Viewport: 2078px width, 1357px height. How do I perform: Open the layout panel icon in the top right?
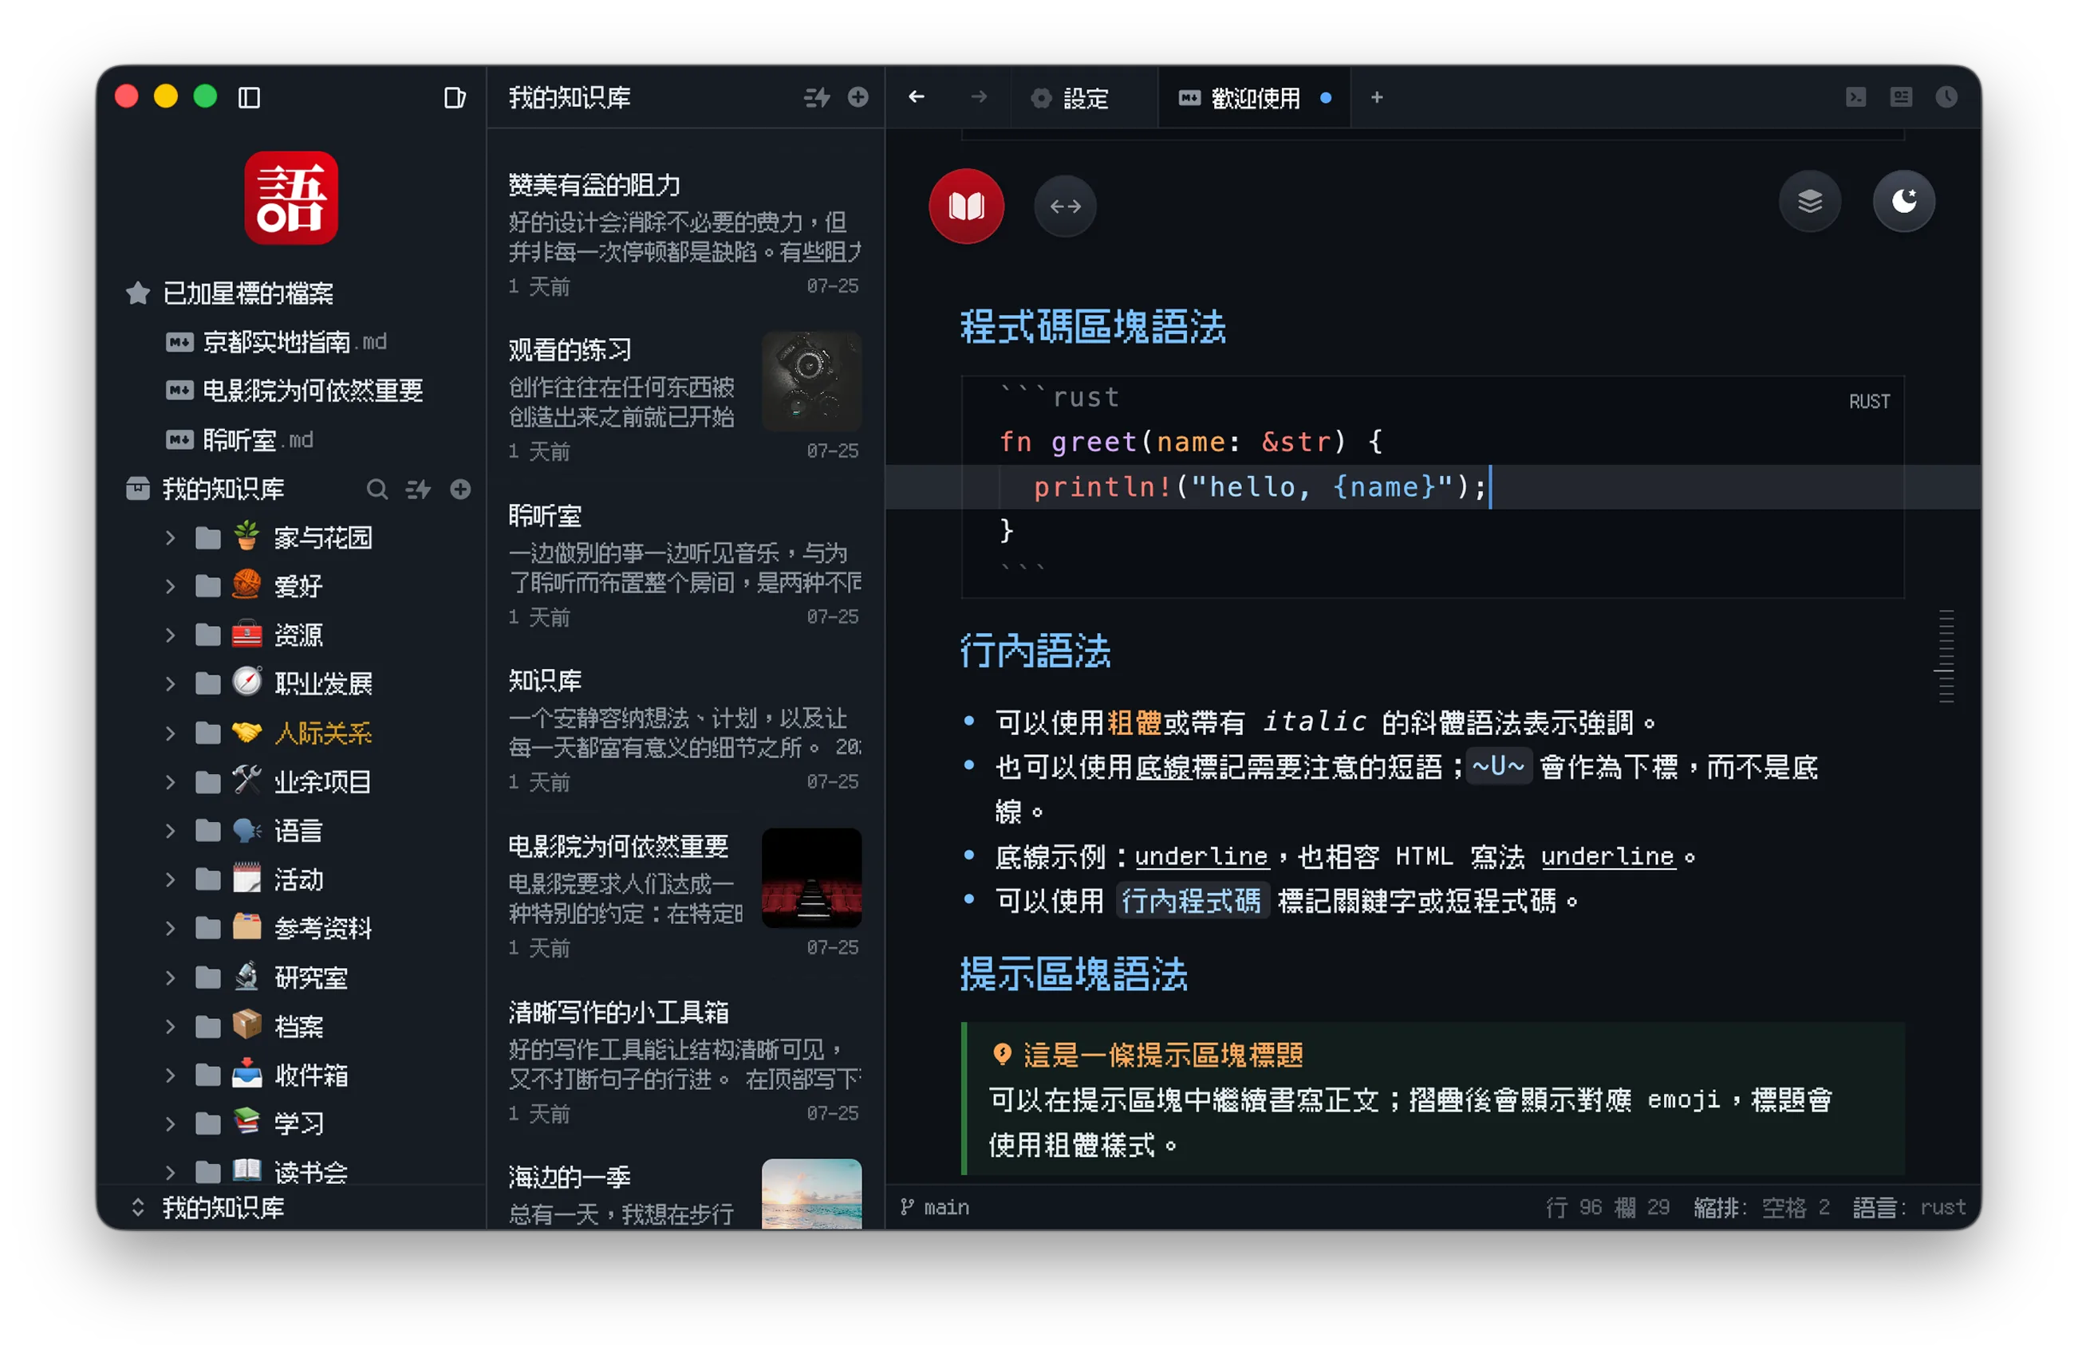click(x=1902, y=96)
